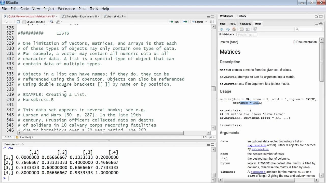Screen dimensions: 326x183
Task: Open the (Untitled) function navigator dropdown
Action: click(25, 137)
